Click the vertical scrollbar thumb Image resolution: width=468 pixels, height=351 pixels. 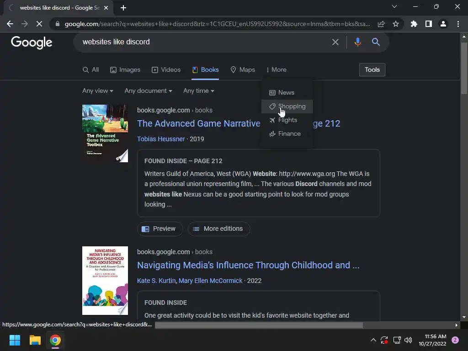(x=464, y=69)
